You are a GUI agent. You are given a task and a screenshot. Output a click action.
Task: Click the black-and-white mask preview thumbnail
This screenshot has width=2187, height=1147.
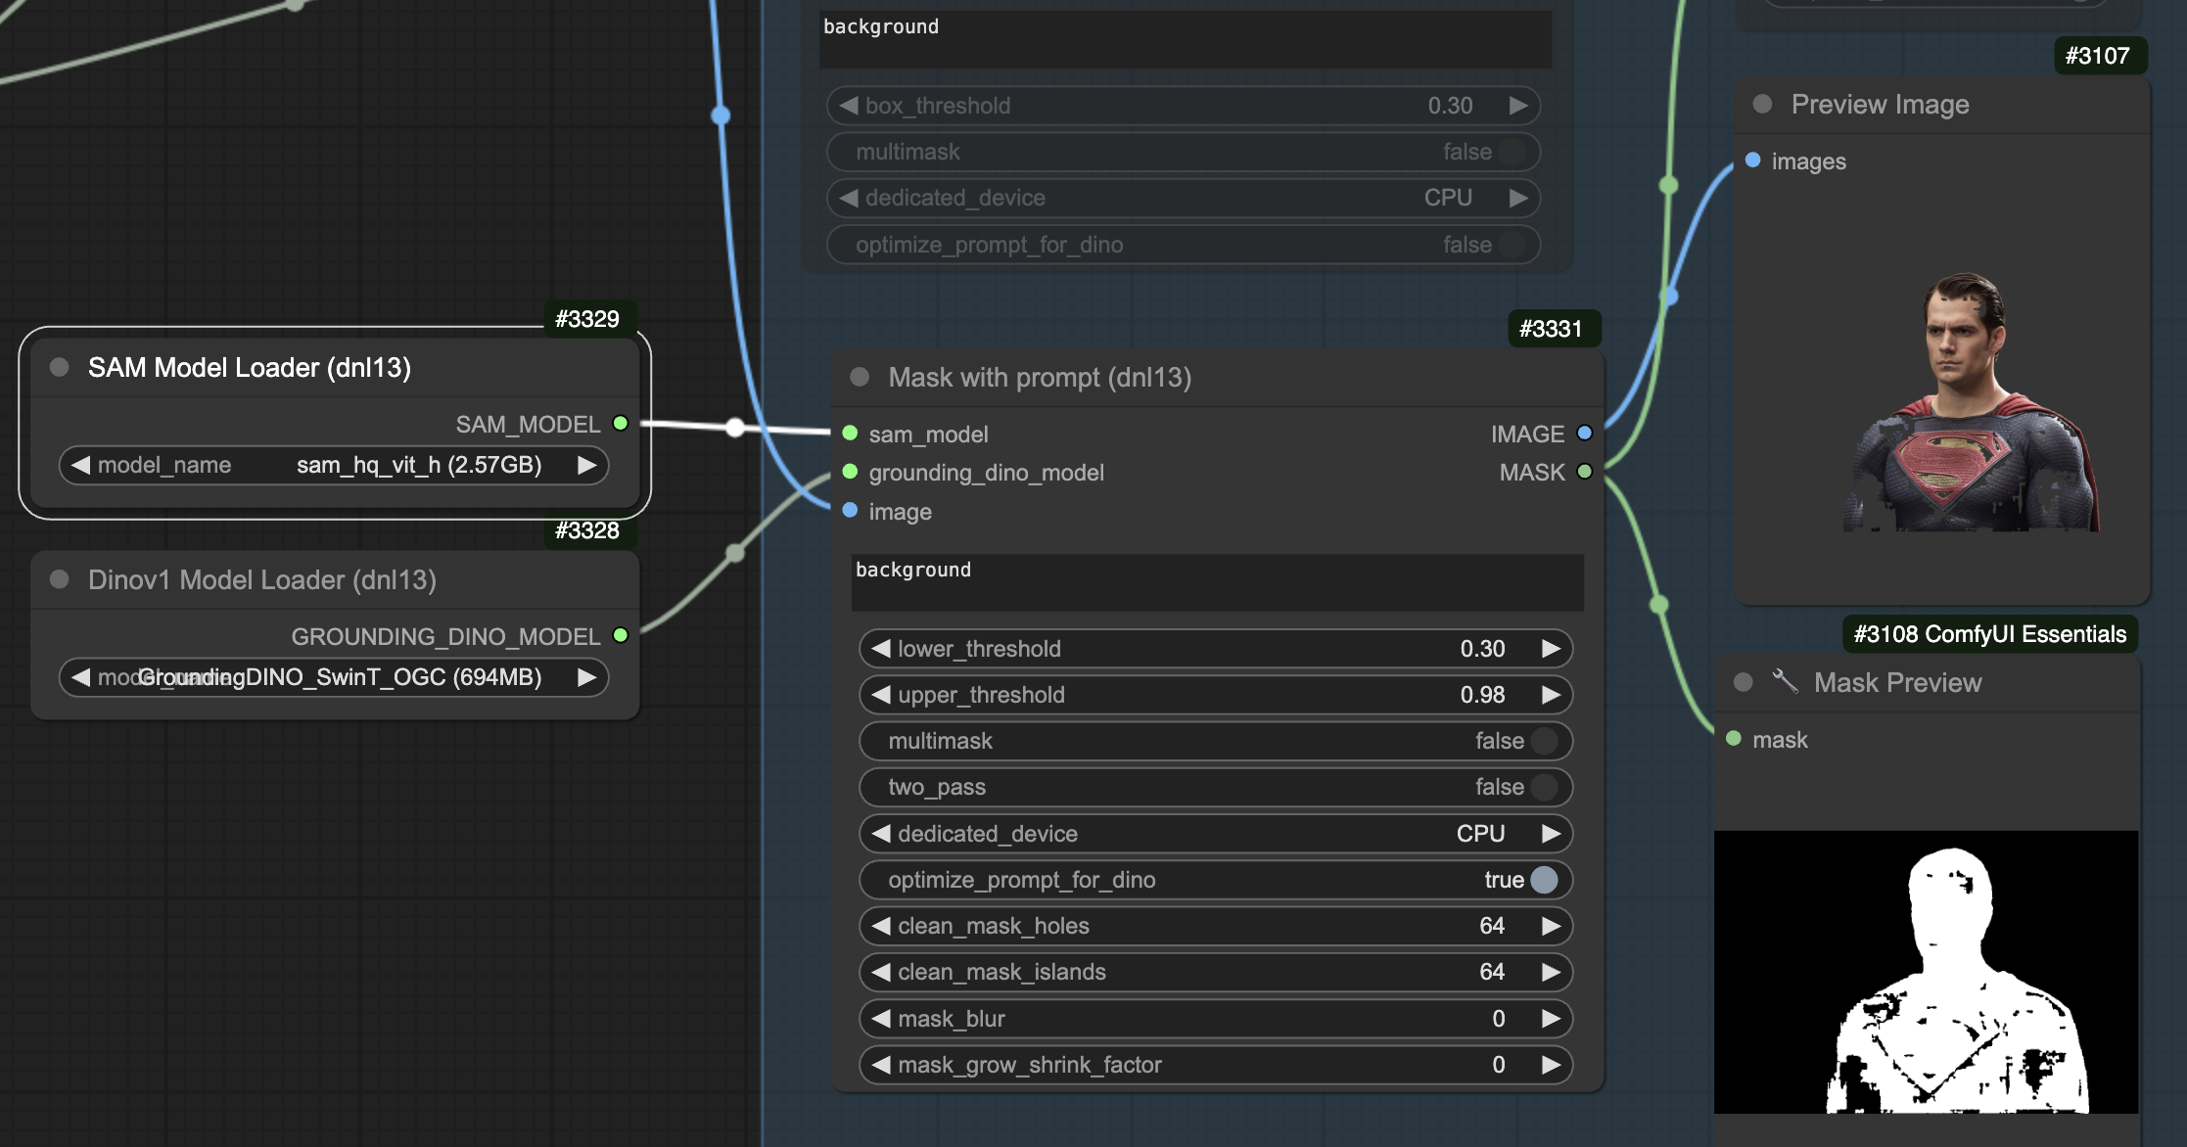(x=1926, y=972)
